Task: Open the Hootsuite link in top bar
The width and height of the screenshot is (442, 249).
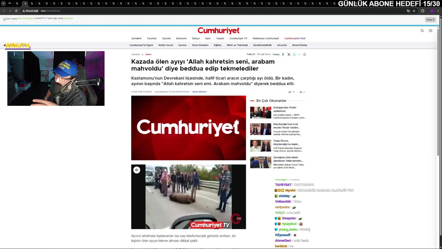Action: pyautogui.click(x=68, y=18)
